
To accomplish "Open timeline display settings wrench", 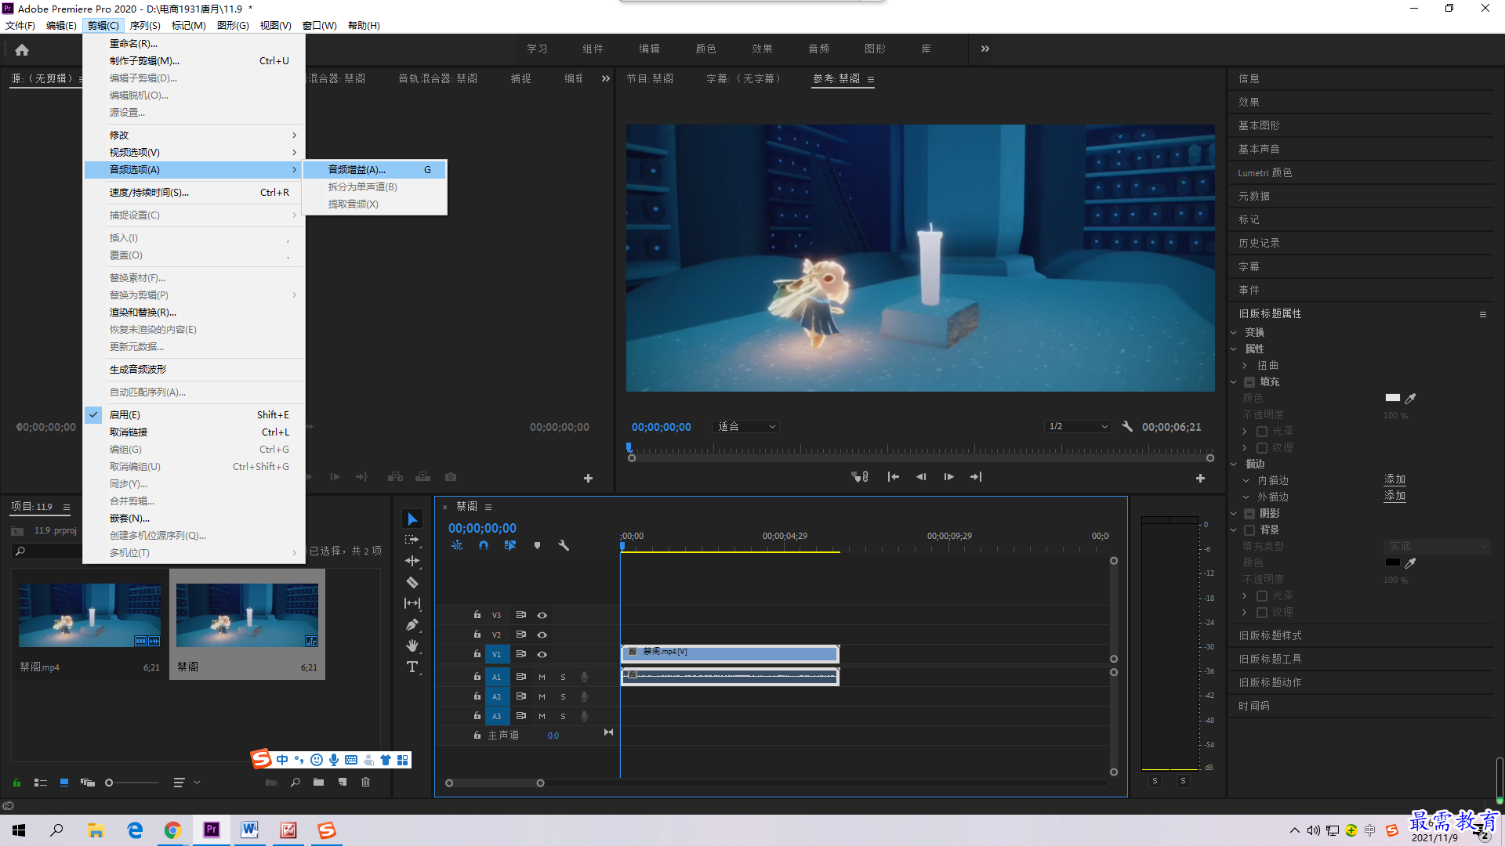I will pos(564,545).
